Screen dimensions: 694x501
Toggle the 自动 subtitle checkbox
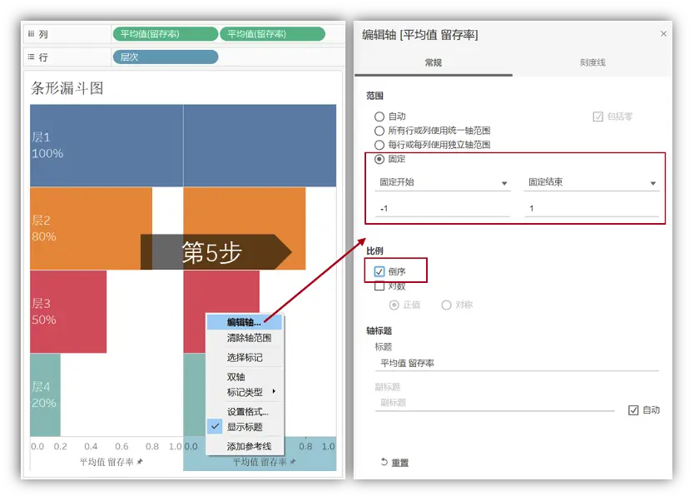[x=633, y=410]
